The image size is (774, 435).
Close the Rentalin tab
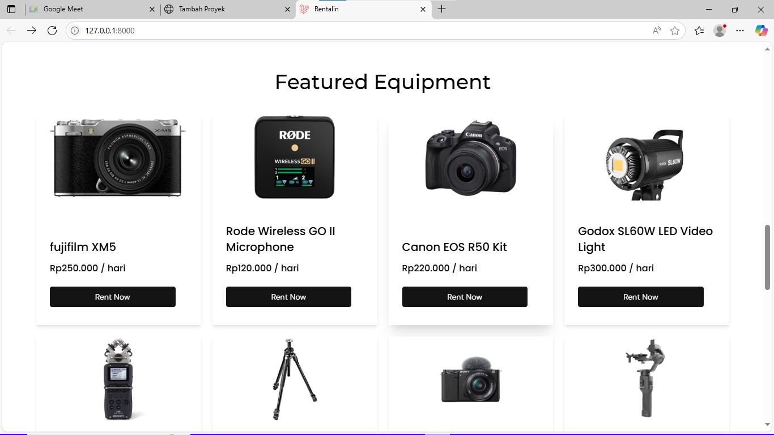click(x=423, y=9)
